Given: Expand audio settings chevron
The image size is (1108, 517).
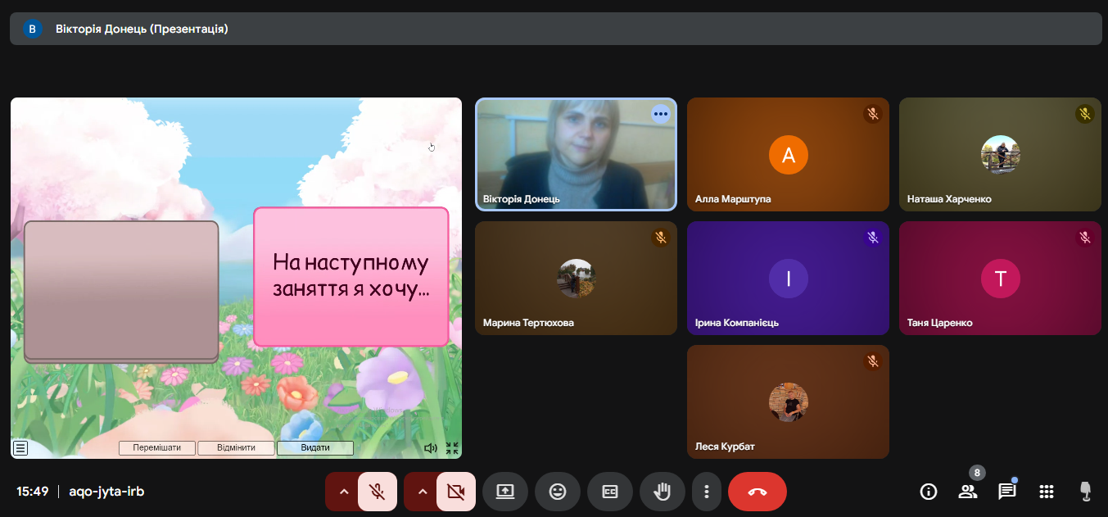Looking at the screenshot, I should [344, 492].
